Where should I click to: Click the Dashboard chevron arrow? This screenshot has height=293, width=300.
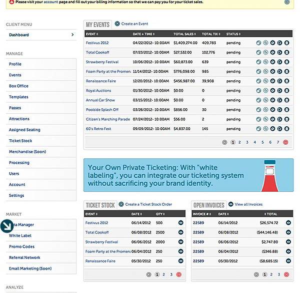[72, 34]
